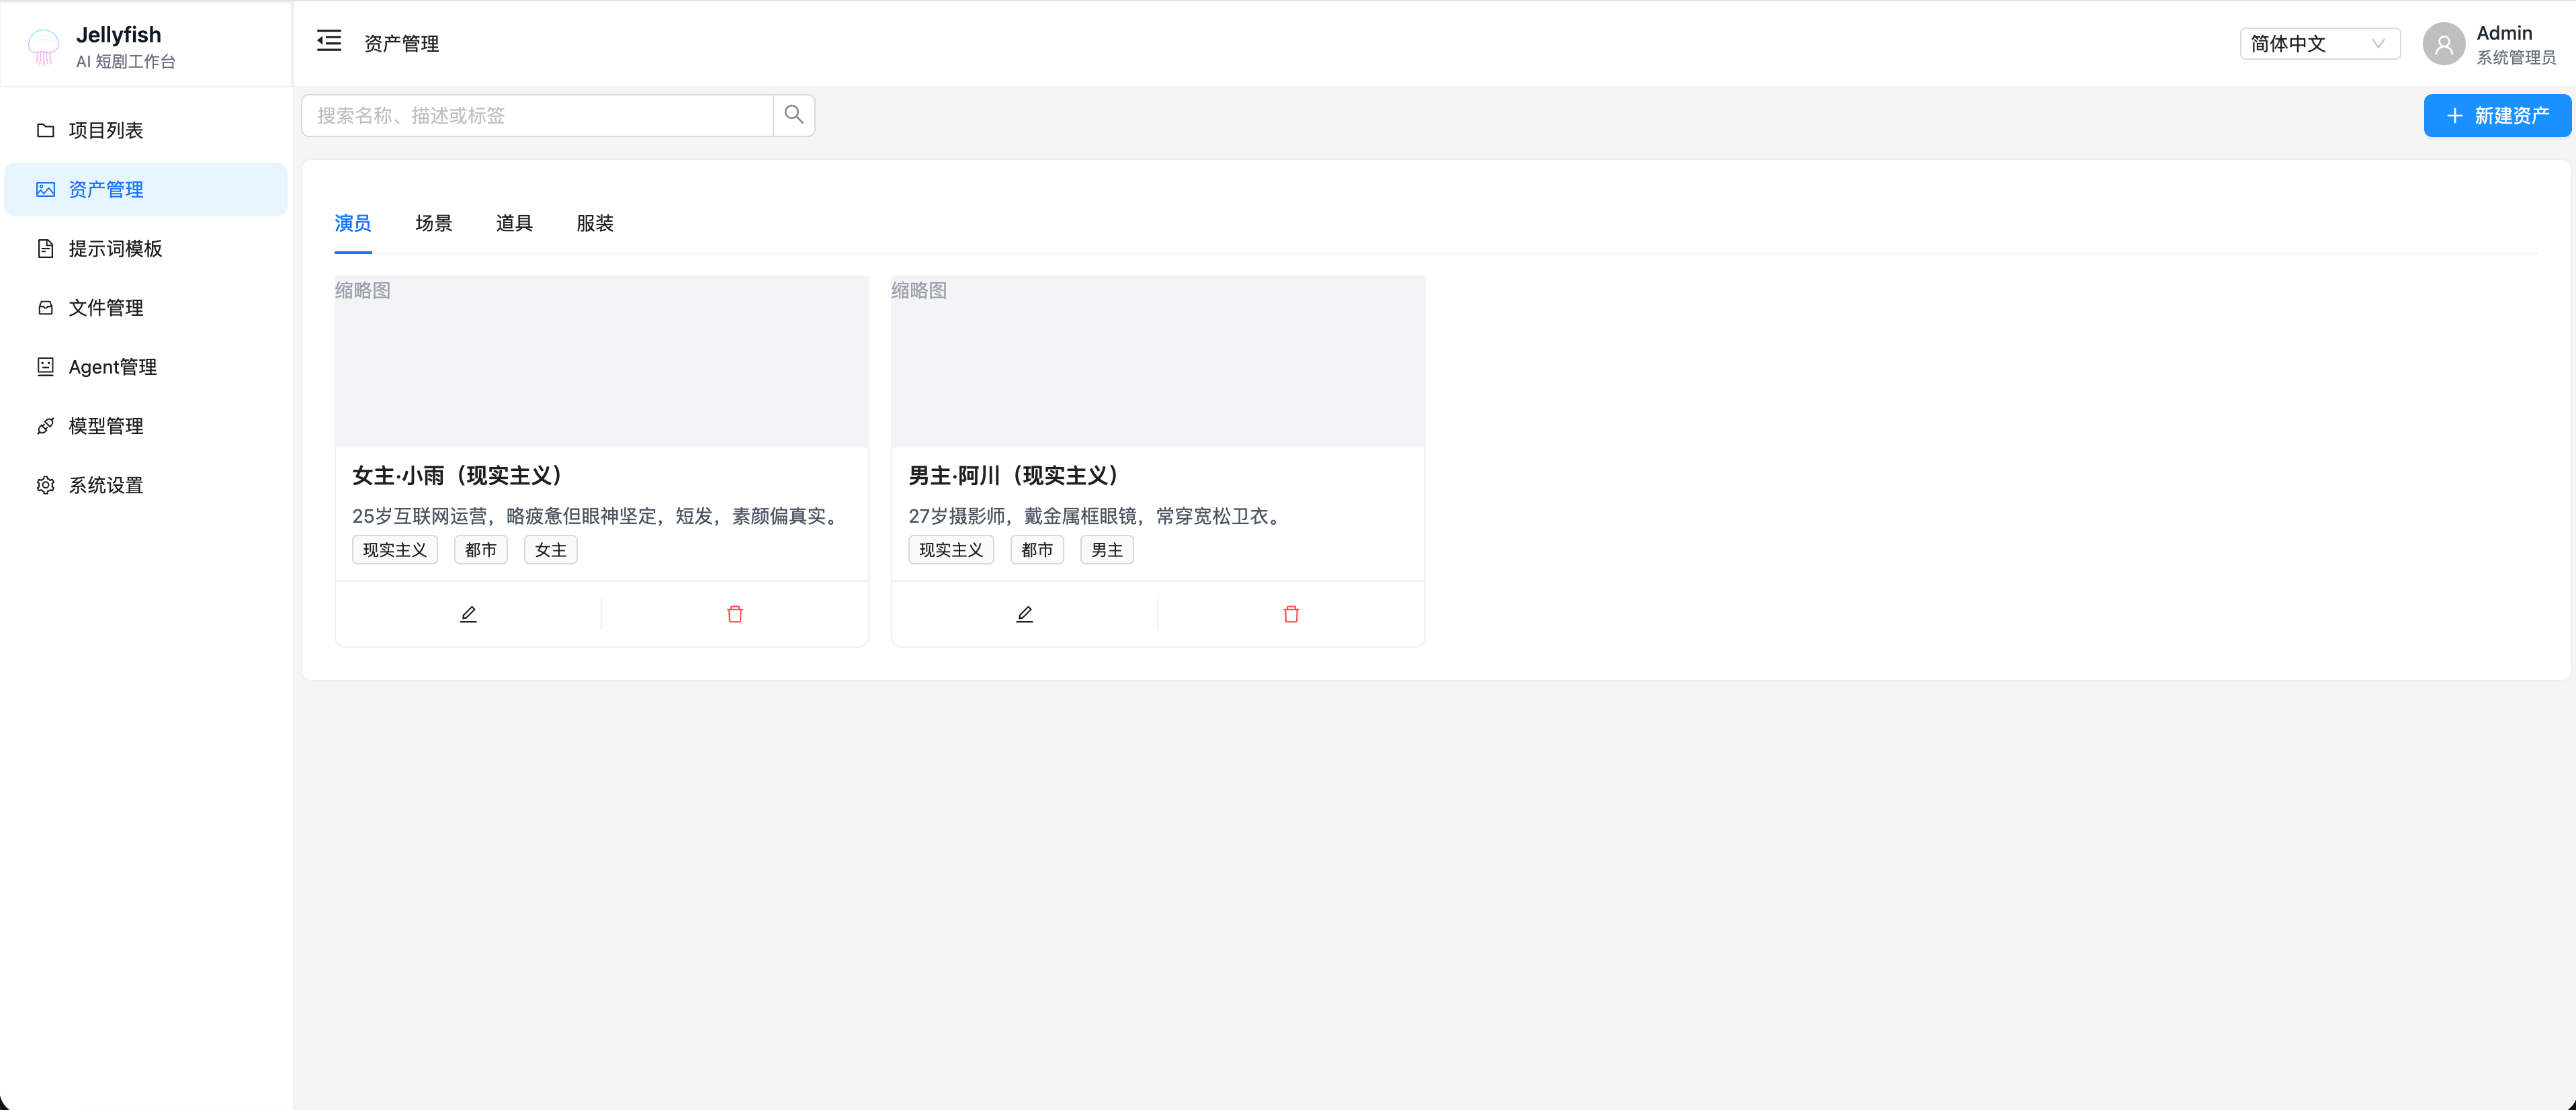Select the 提示词模板 sidebar icon
The image size is (2576, 1110).
pos(45,248)
